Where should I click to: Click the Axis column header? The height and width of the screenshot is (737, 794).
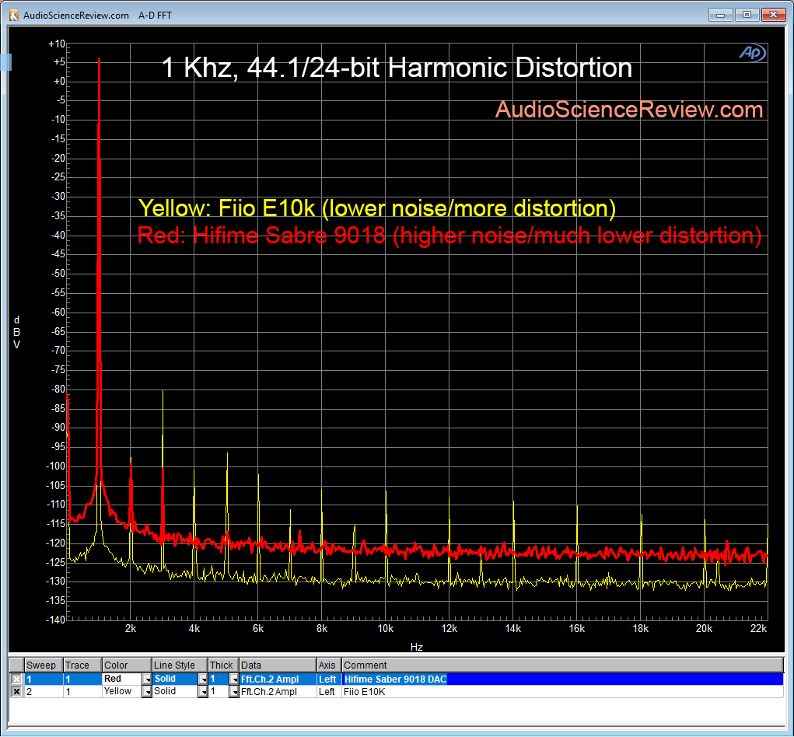click(329, 665)
